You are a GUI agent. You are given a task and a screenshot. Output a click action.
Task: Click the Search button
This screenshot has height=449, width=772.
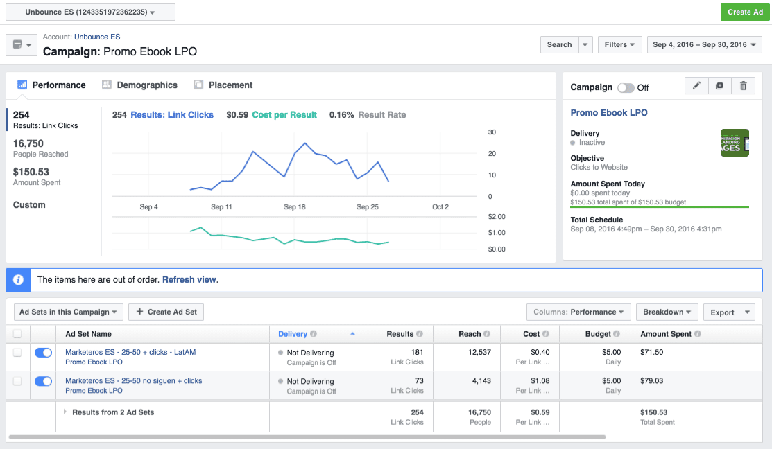click(x=559, y=45)
